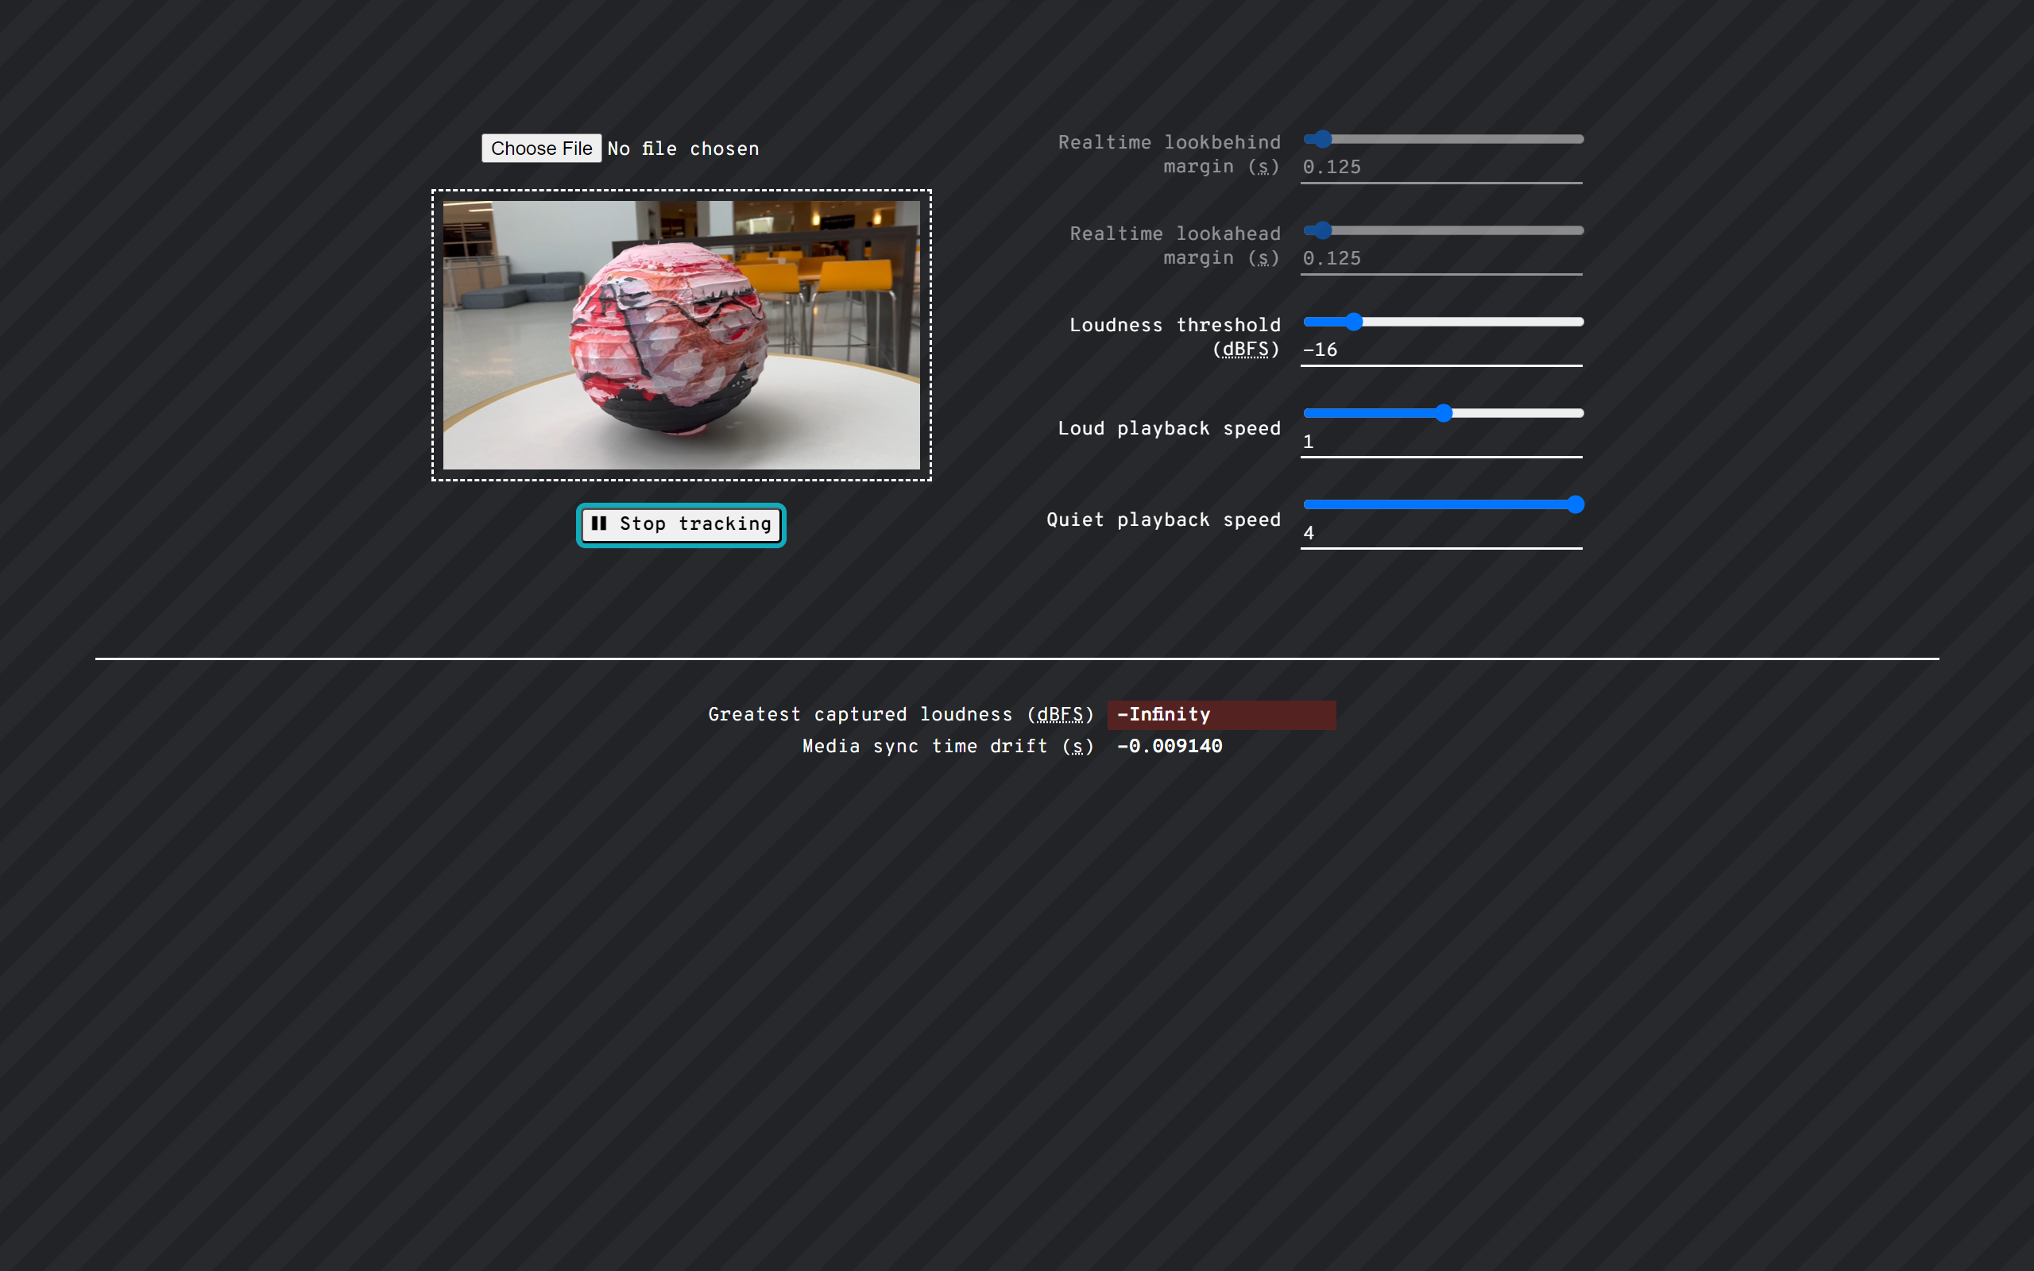Focus the Quiet playback speed value field
The width and height of the screenshot is (2034, 1271).
click(x=1441, y=533)
